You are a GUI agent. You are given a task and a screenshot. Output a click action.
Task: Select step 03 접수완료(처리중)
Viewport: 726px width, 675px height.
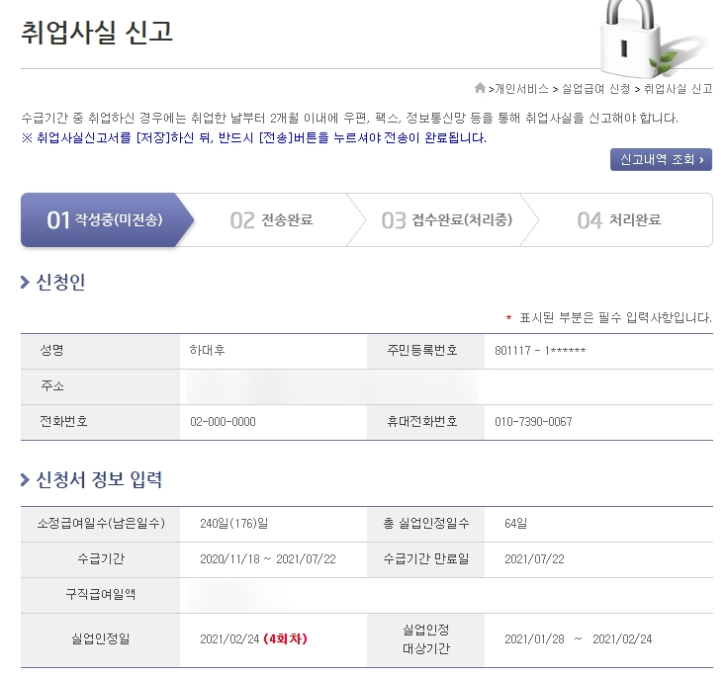pos(447,219)
